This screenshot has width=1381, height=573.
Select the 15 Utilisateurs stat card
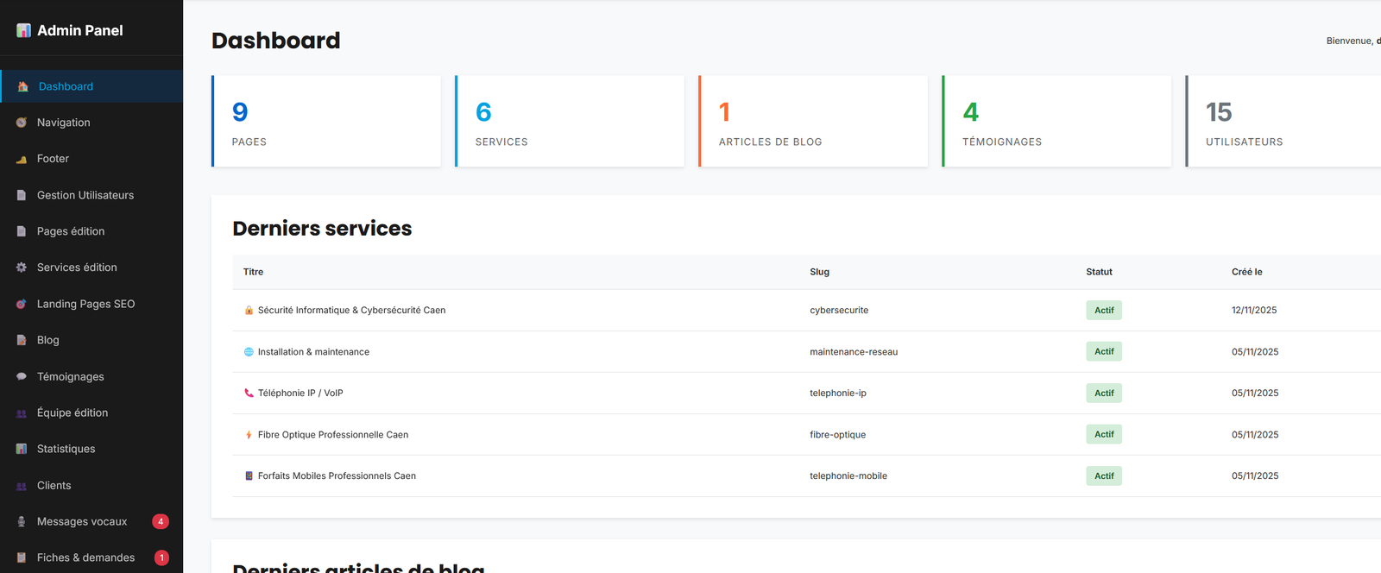[x=1283, y=121]
